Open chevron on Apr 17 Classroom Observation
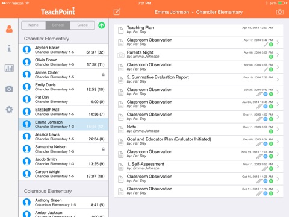This screenshot has height=217, width=289. coord(278,42)
